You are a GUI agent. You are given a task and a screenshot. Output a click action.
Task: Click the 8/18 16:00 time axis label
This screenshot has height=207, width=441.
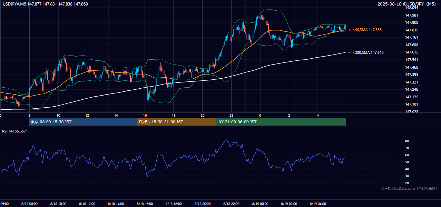(x=145, y=204)
